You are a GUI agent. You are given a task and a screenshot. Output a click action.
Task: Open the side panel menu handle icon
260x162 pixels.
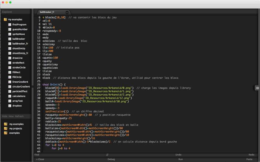pos(257,88)
